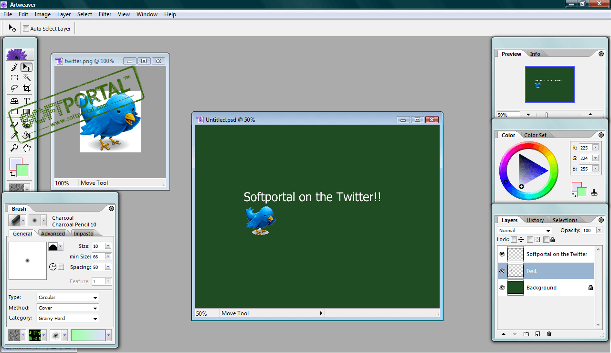Open the Brush panel options menu
The height and width of the screenshot is (353, 611).
(x=111, y=209)
